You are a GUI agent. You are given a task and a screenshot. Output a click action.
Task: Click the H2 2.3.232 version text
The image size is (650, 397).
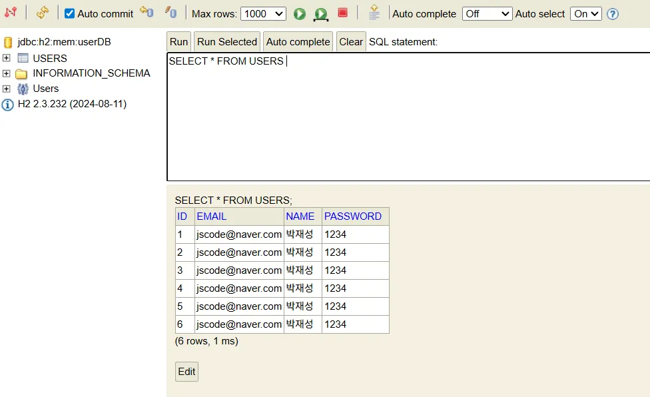[x=72, y=104]
